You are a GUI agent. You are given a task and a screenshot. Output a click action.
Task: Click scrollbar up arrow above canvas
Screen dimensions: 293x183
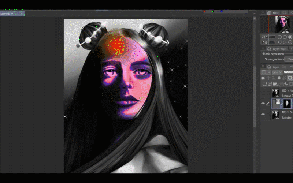(254, 18)
